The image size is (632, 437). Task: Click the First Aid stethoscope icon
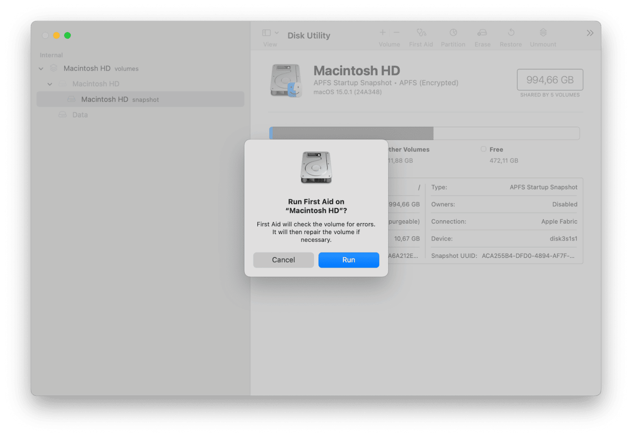(421, 33)
